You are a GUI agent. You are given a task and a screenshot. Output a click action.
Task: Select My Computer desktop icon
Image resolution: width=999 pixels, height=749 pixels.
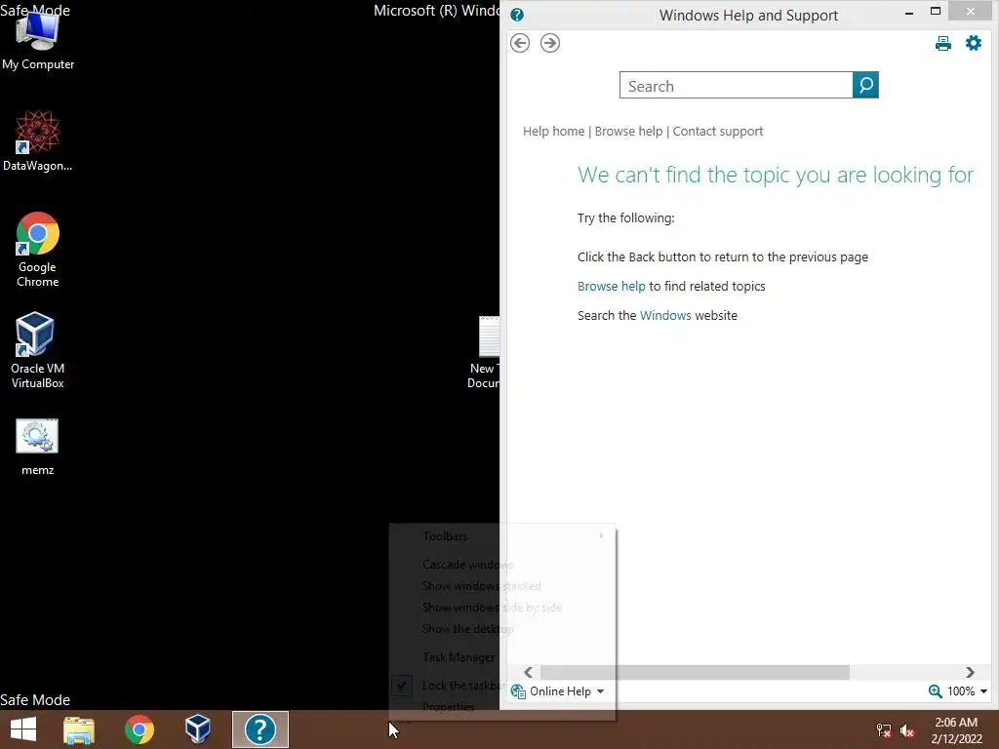[x=38, y=39]
